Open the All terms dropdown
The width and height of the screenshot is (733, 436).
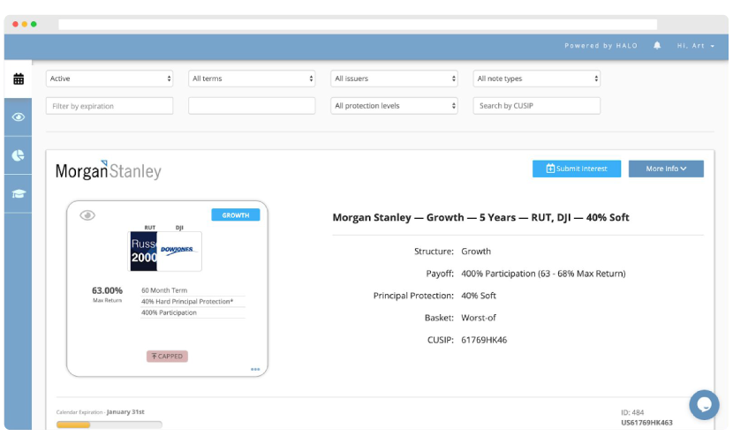click(252, 79)
